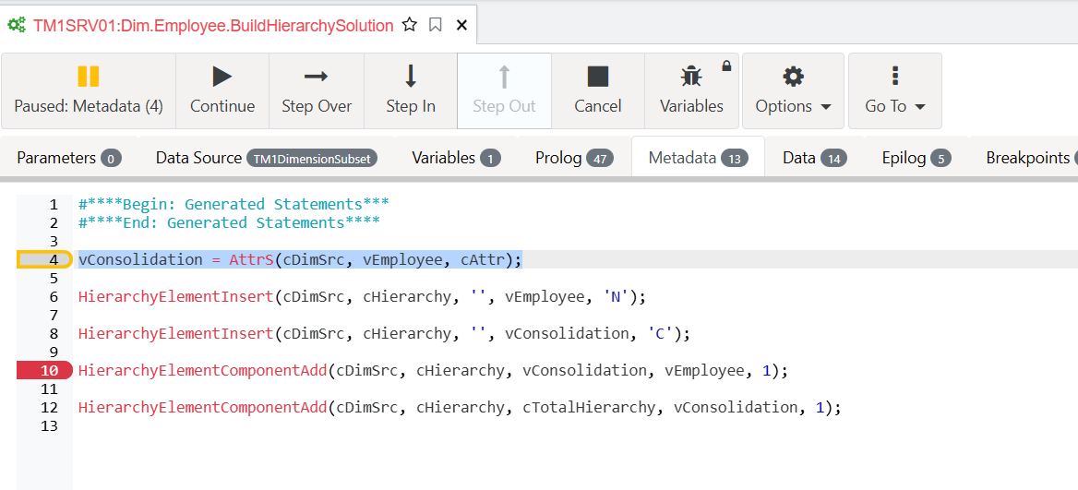Viewport: 1078px width, 490px height.
Task: Click the TM1DimensionSubset badge
Action: [x=312, y=159]
